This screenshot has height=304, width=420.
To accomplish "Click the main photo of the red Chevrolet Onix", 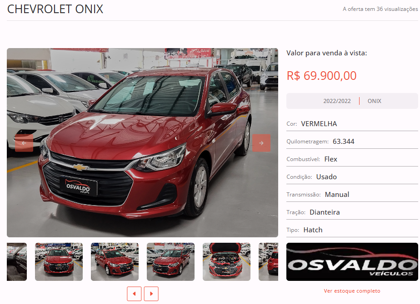I will pos(143,142).
